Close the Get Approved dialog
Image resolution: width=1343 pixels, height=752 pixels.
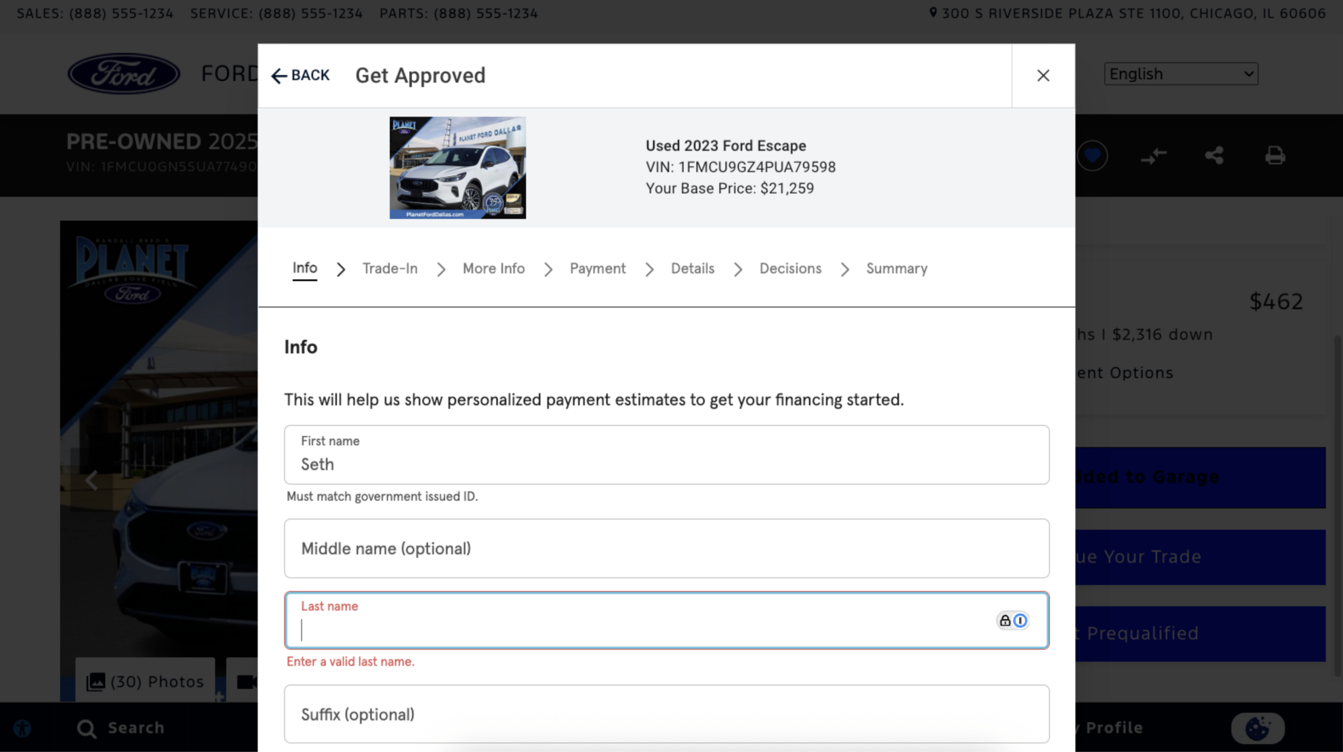coord(1043,76)
